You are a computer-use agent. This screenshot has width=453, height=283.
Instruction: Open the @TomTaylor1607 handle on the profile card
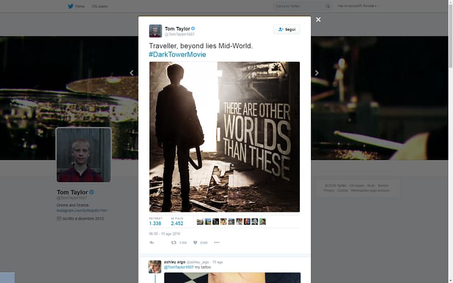[x=72, y=198]
